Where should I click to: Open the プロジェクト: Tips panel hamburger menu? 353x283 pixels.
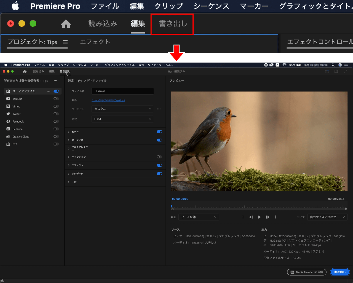click(x=65, y=42)
